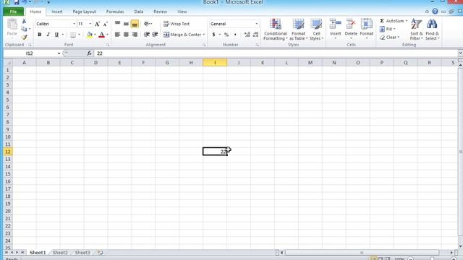Apply Percent Style format
The image size is (463, 260).
pyautogui.click(x=226, y=35)
